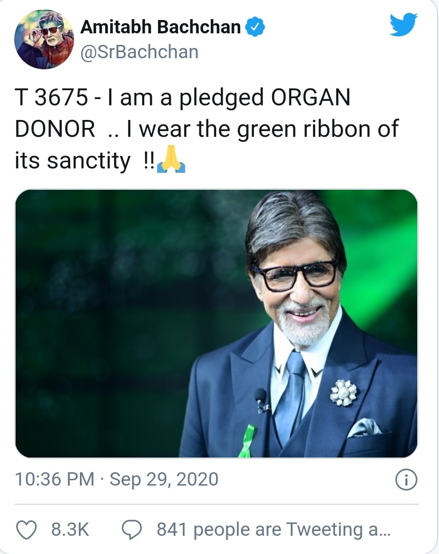Click the blue verified badge
The height and width of the screenshot is (554, 439).
pyautogui.click(x=255, y=27)
